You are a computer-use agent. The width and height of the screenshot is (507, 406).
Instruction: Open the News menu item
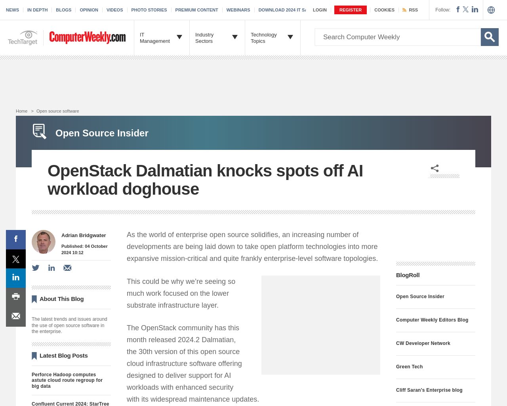point(12,10)
